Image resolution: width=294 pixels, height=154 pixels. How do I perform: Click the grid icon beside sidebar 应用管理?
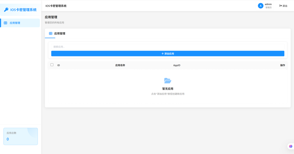(5, 23)
